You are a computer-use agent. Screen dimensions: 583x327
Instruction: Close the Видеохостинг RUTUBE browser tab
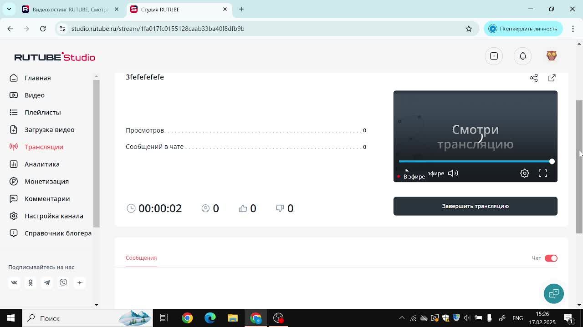117,9
